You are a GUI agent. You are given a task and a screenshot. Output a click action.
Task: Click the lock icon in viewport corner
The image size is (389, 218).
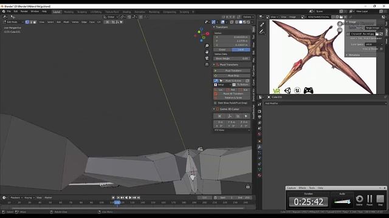point(247,187)
